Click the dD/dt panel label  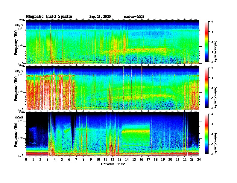19,71
